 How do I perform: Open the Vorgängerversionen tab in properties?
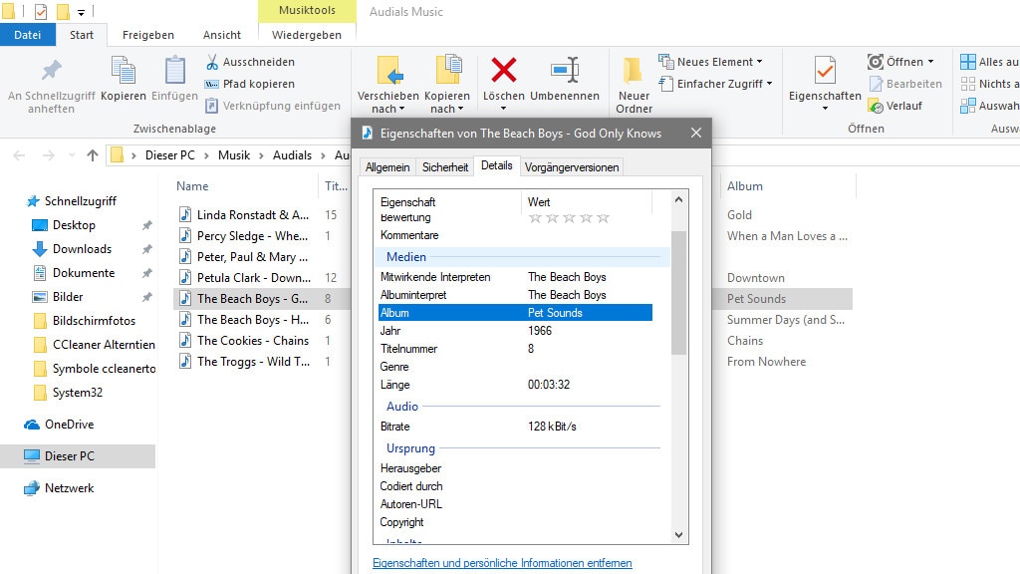572,167
